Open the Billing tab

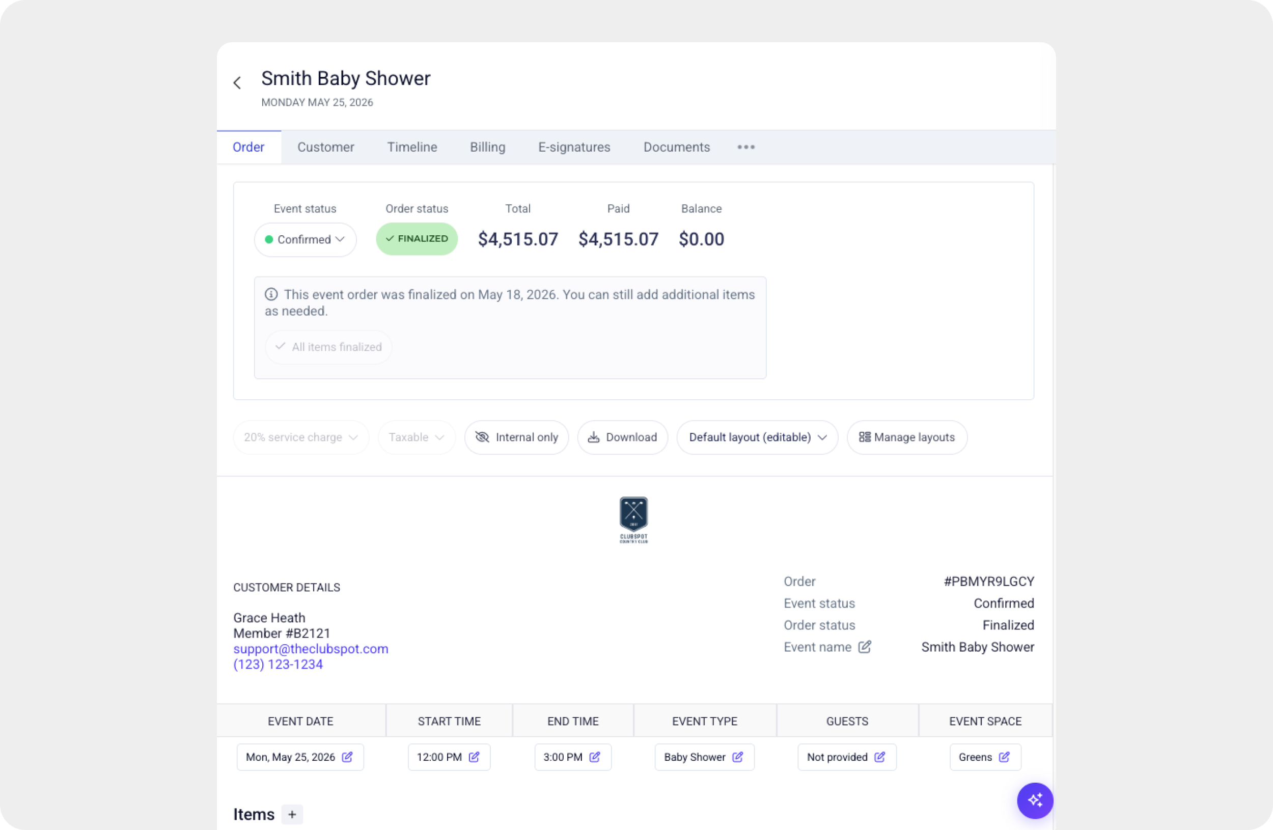click(x=487, y=147)
